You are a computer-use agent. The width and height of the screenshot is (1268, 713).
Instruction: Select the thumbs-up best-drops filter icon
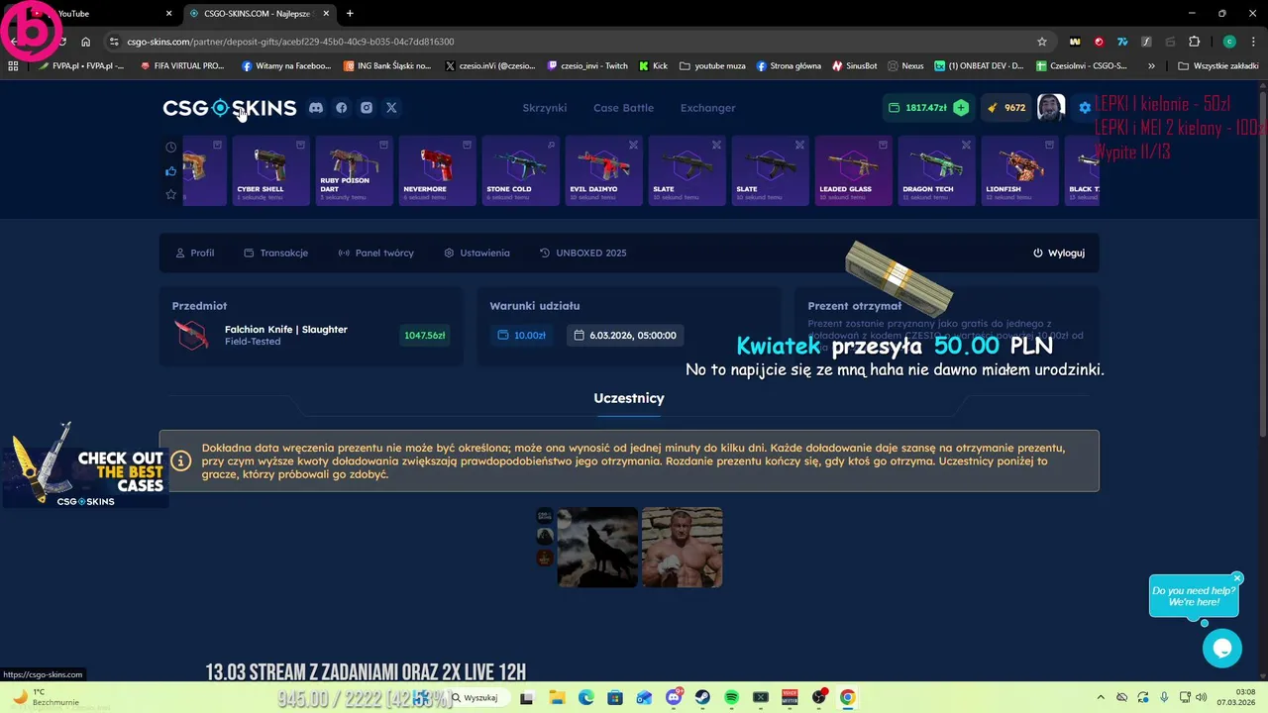[x=171, y=171]
